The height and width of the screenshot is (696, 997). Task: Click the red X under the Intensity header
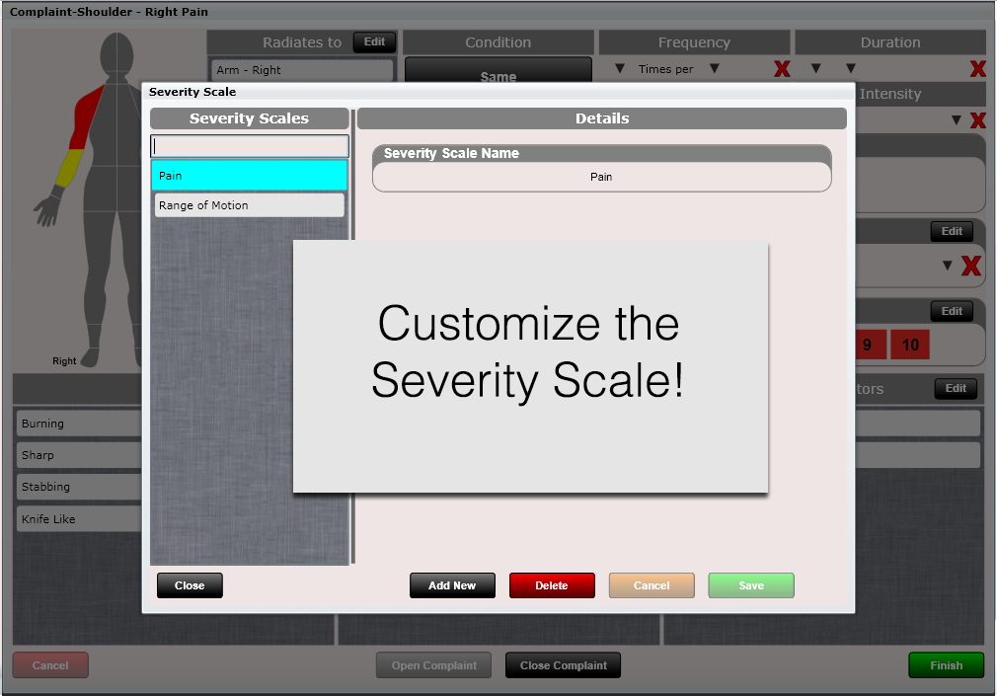pos(977,120)
